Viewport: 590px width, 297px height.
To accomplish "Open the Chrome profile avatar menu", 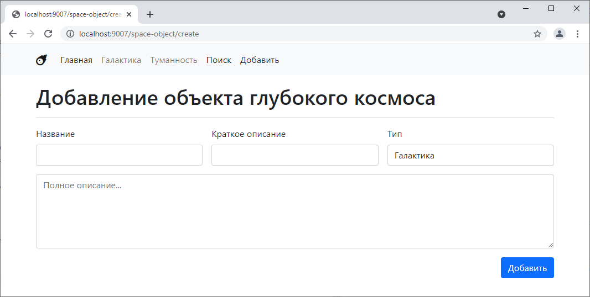I will click(x=560, y=34).
